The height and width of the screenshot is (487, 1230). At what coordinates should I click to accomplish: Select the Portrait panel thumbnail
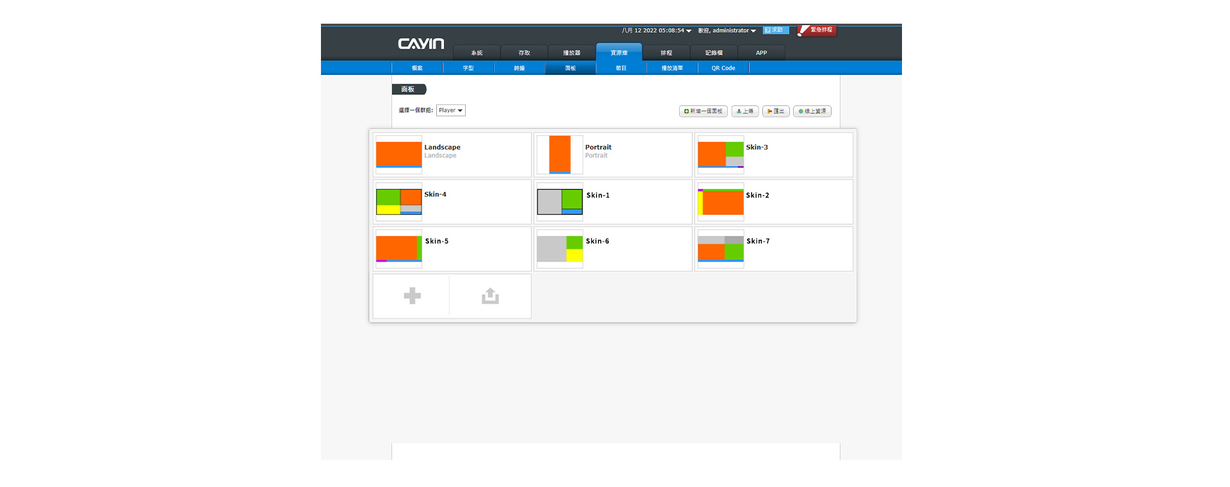click(559, 155)
